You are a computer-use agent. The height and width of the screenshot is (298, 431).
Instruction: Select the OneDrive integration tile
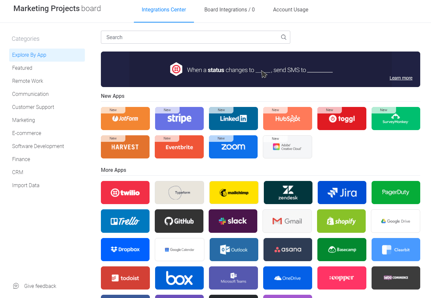click(x=287, y=278)
